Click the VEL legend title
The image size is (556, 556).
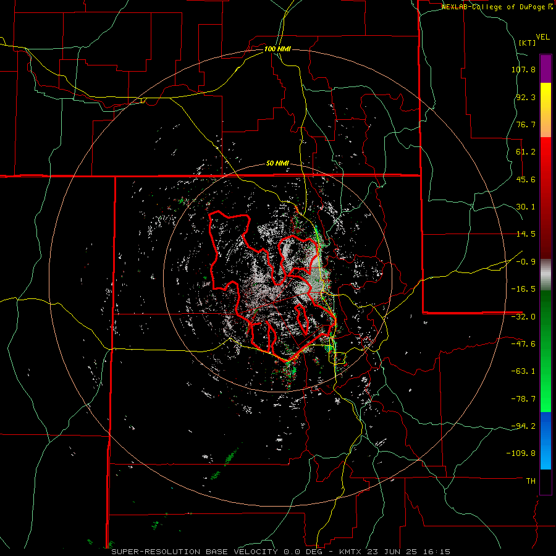[542, 37]
